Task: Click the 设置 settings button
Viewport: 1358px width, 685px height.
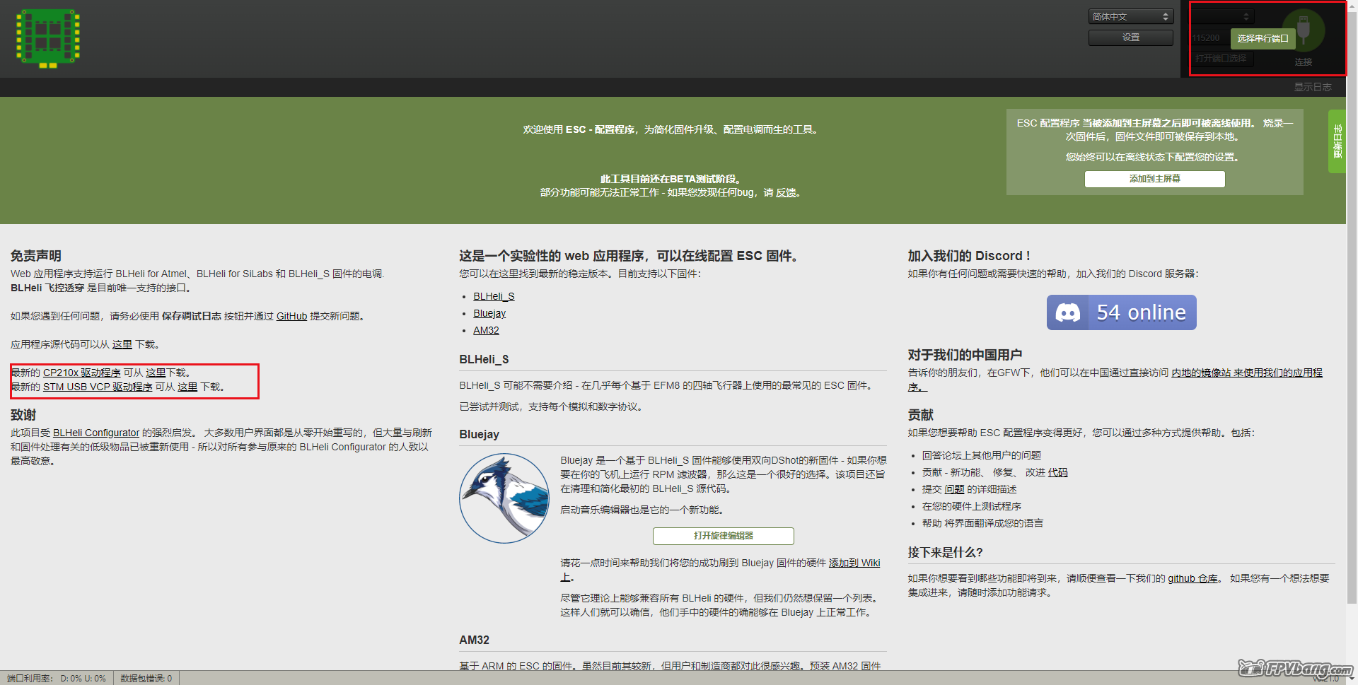Action: pyautogui.click(x=1131, y=37)
